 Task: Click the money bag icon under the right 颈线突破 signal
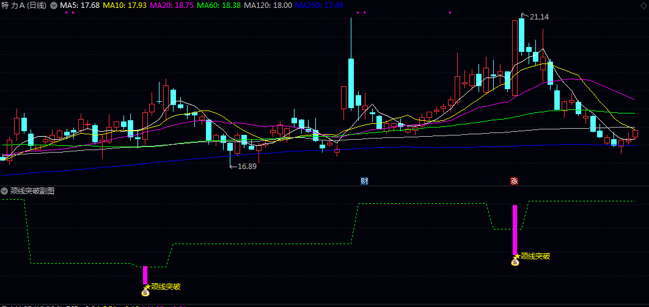515,262
